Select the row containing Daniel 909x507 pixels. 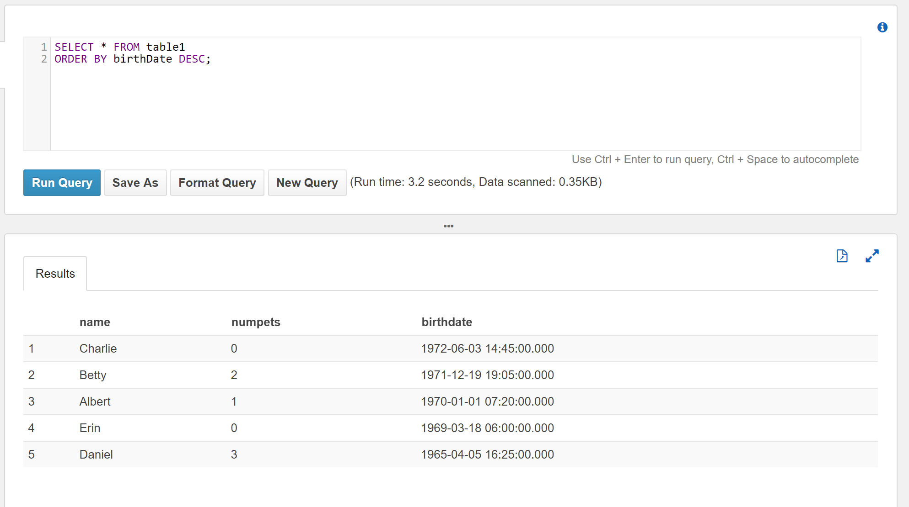click(x=96, y=454)
